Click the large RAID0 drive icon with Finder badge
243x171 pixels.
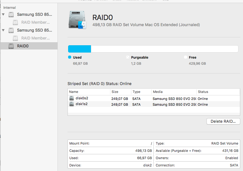click(x=77, y=20)
